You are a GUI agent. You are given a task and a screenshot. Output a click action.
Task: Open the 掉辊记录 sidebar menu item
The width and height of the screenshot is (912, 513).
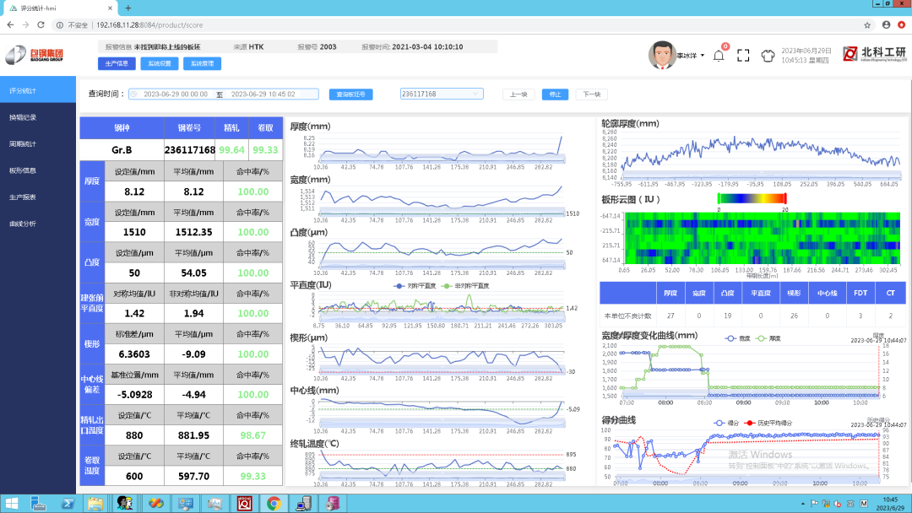coord(23,117)
